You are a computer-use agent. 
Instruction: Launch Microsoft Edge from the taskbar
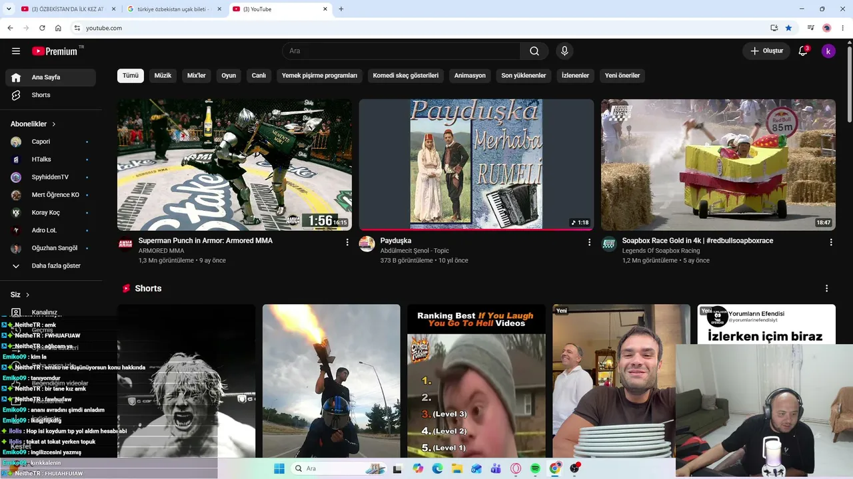tap(437, 468)
